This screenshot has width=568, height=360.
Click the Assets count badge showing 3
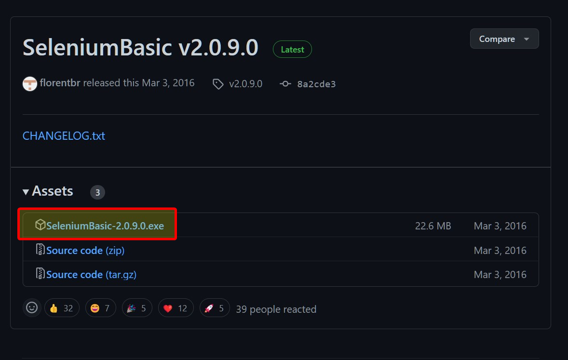pos(97,192)
